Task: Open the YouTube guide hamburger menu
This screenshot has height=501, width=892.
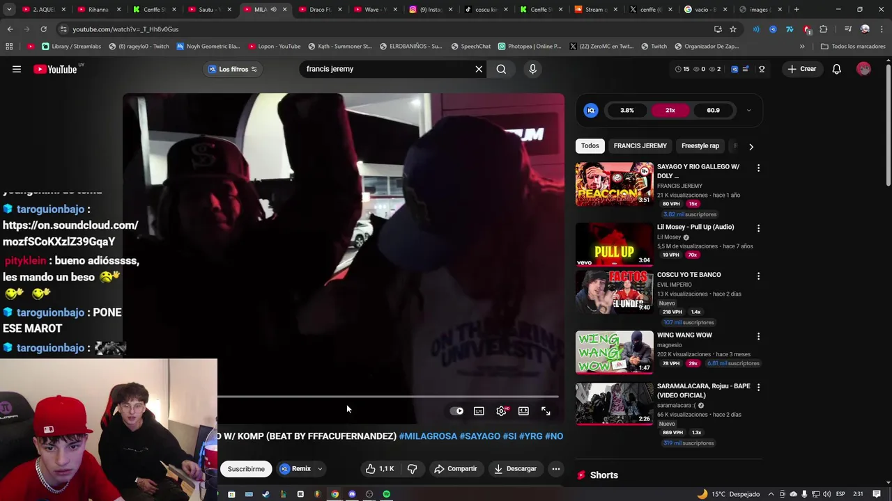Action: 17,69
